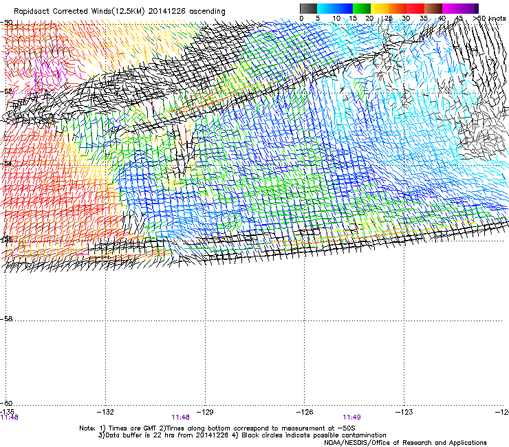Click the legend scale number 40
This screenshot has width=509, height=447.
click(442, 18)
